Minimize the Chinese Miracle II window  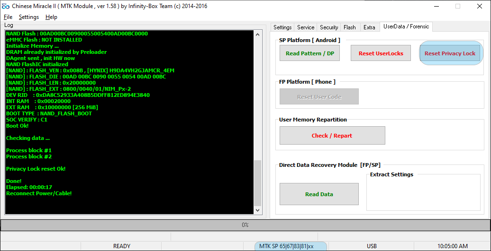pyautogui.click(x=436, y=6)
